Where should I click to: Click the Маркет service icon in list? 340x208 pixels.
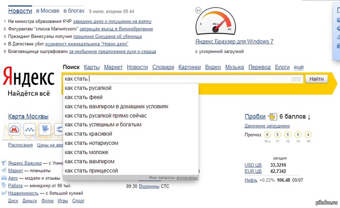pyautogui.click(x=4, y=171)
